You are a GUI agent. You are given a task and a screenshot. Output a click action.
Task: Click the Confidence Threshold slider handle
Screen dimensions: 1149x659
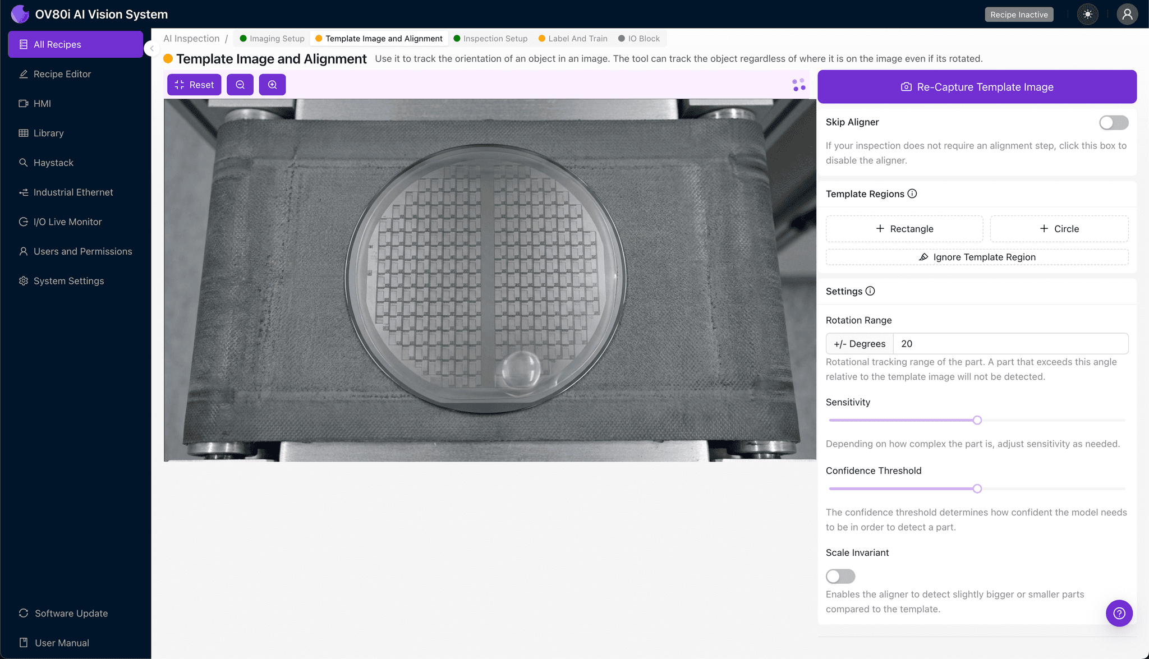[977, 489]
